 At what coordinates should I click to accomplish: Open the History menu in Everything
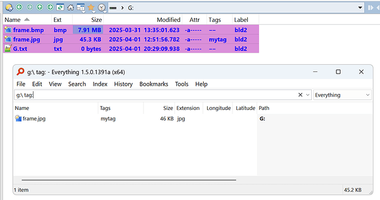(123, 84)
